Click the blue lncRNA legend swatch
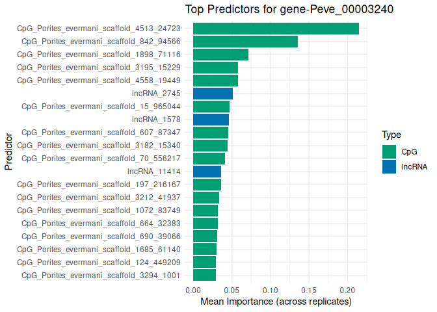Image resolution: width=437 pixels, height=312 pixels. coord(390,166)
